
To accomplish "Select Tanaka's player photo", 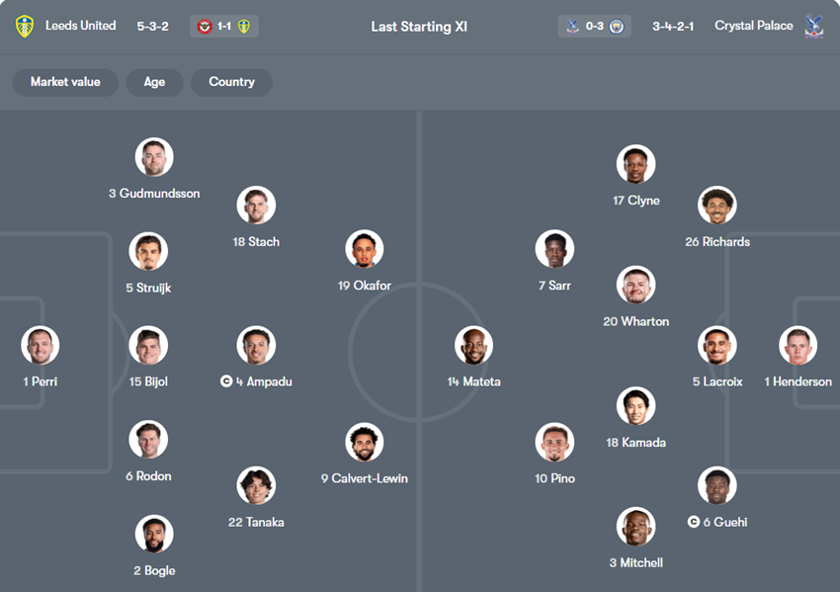I will [x=256, y=486].
